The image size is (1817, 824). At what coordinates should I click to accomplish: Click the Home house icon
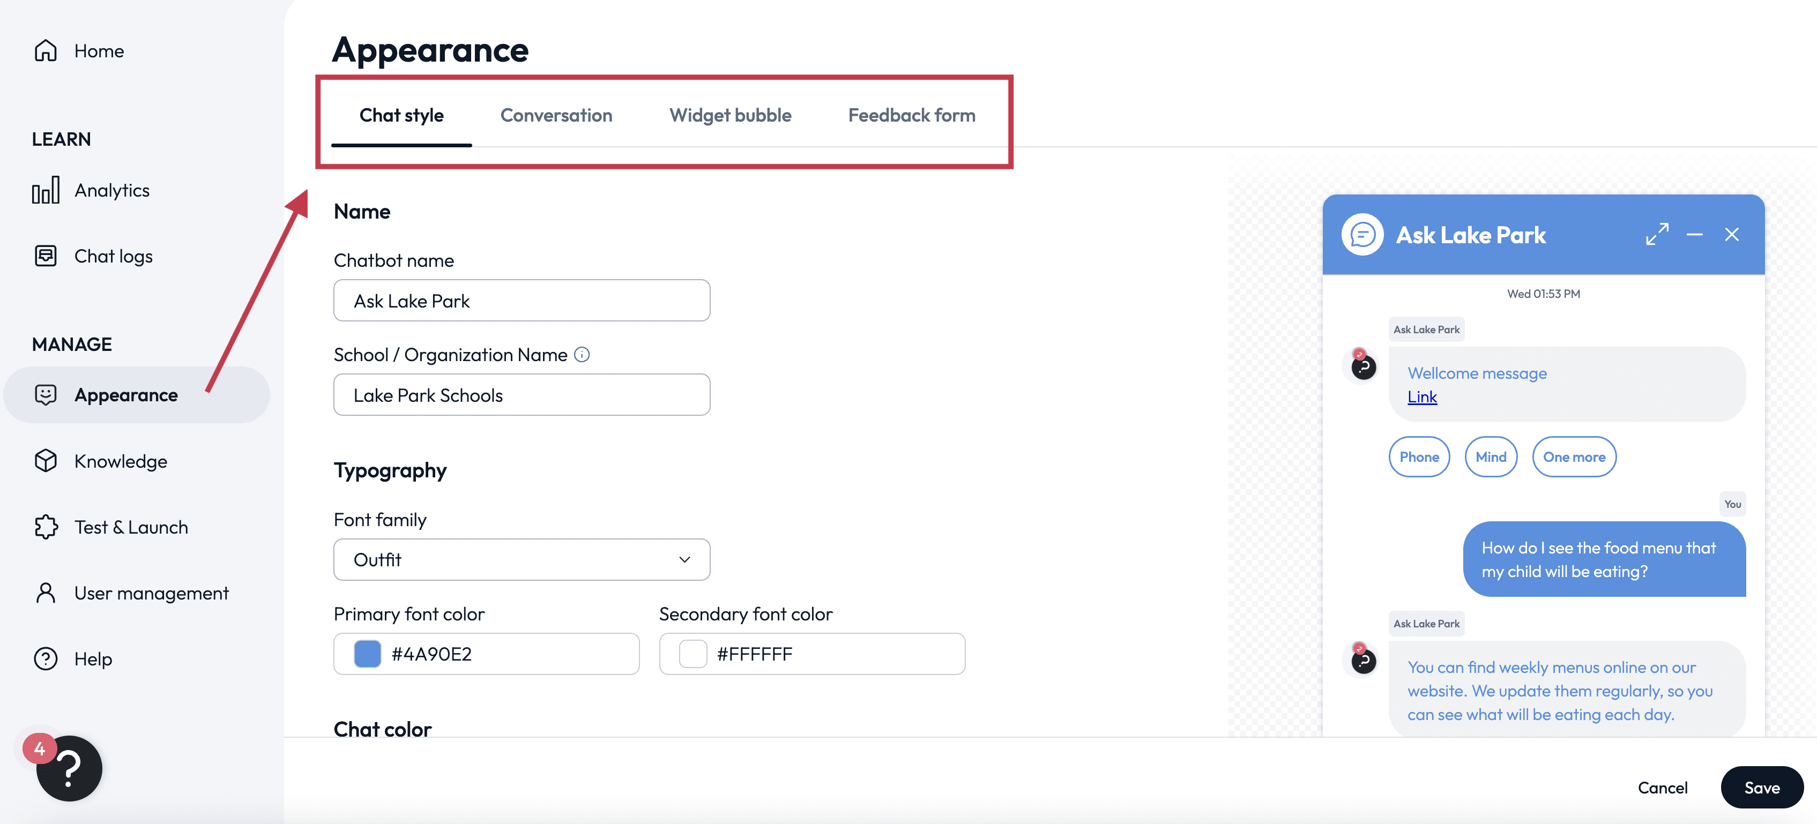(x=46, y=51)
